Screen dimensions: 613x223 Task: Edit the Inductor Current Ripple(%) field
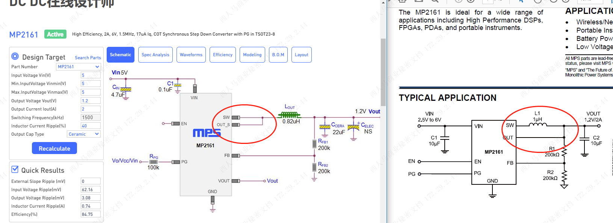[91, 126]
